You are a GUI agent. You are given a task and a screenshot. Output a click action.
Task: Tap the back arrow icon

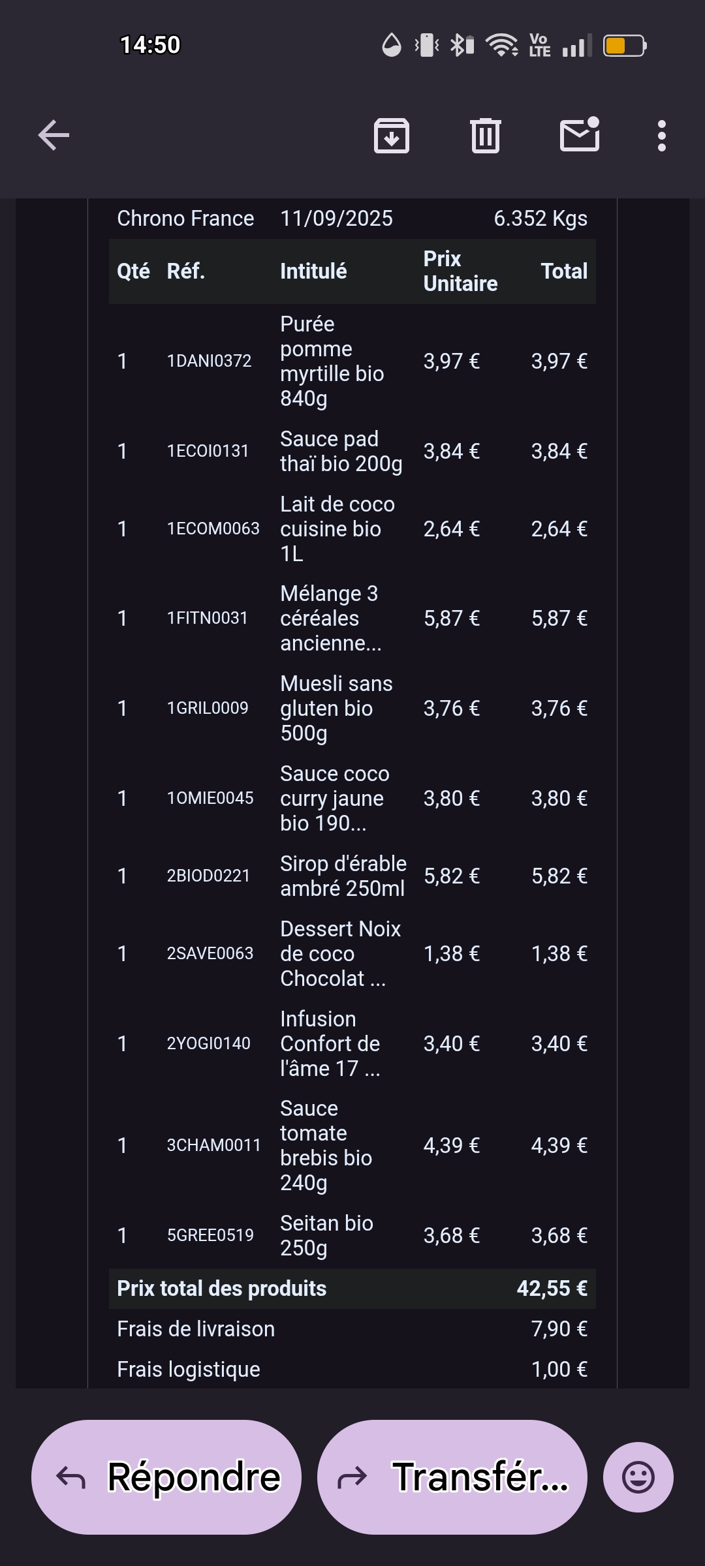coord(54,136)
